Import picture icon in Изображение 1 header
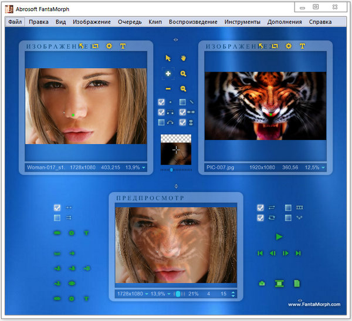Screen dimensions: 352x321 point(81,46)
